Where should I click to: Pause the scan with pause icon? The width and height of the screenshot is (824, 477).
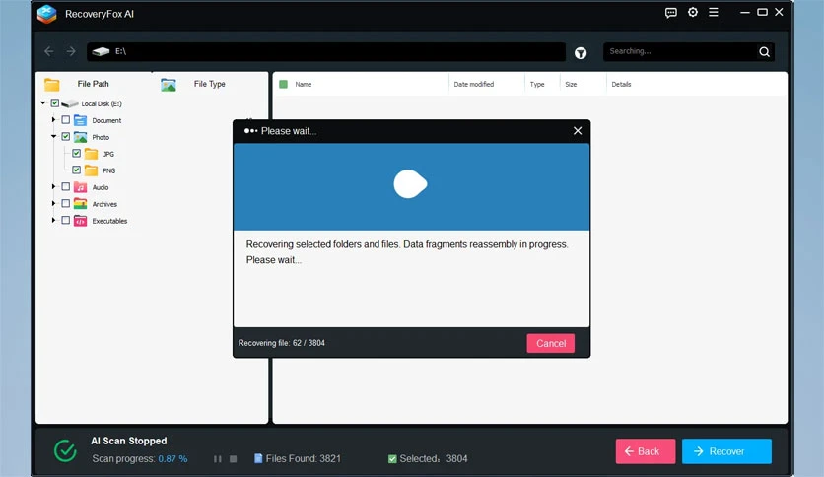(x=218, y=459)
